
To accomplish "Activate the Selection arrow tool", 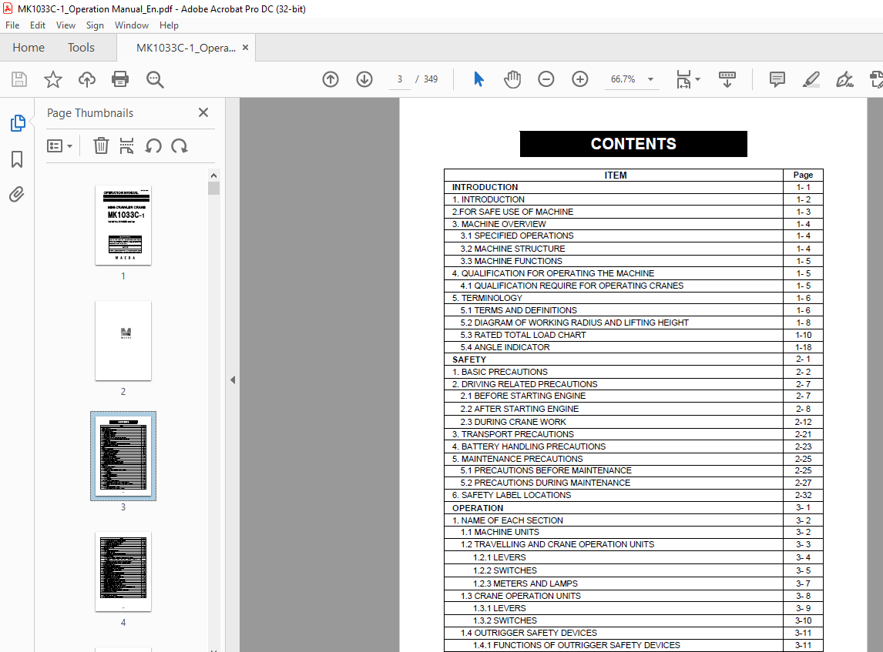I will [x=478, y=79].
